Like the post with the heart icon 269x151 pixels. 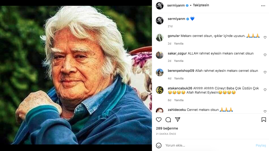[159, 120]
